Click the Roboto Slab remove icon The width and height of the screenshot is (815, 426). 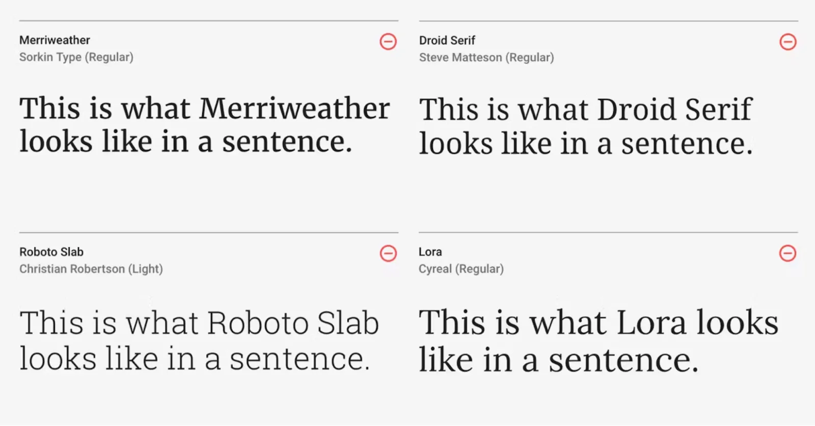pos(388,253)
